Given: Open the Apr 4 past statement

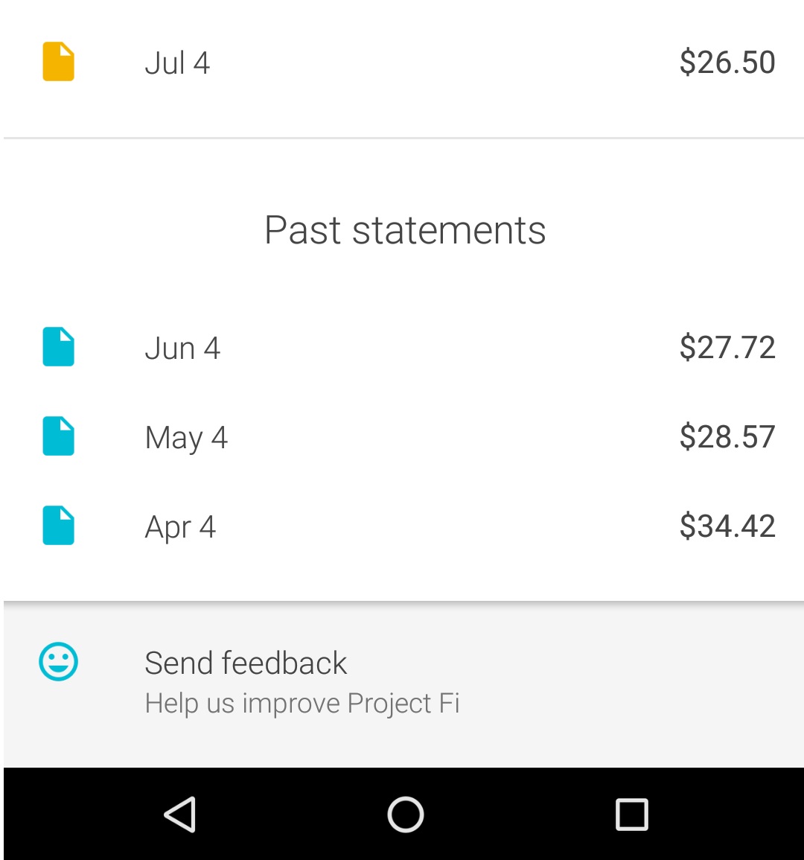Looking at the screenshot, I should click(180, 527).
